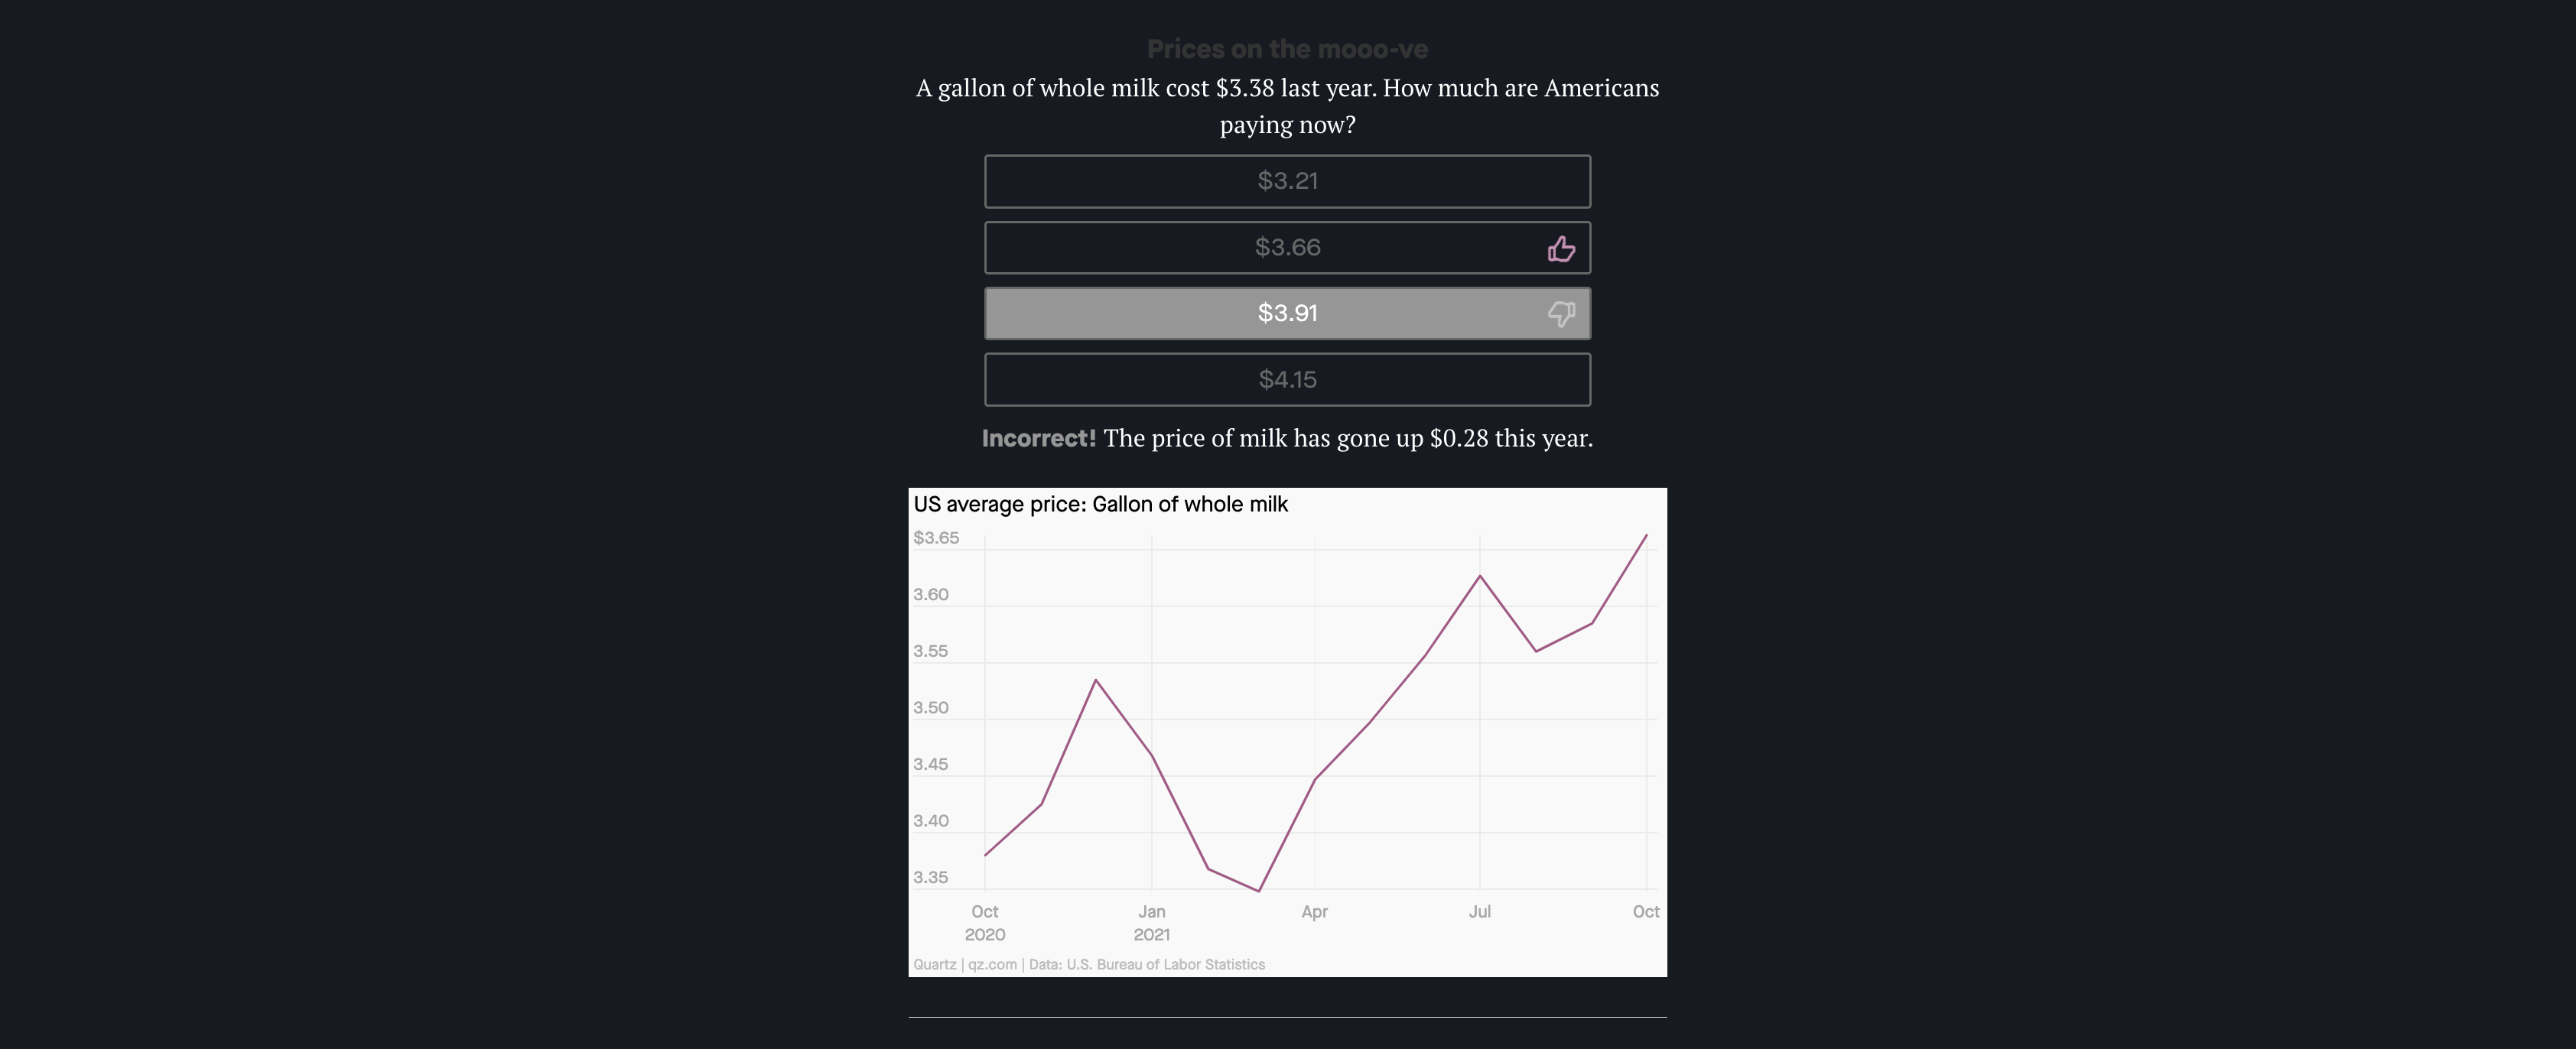Click the "Prices on the mooo-ve" heading
The width and height of the screenshot is (2576, 1049).
click(1287, 49)
